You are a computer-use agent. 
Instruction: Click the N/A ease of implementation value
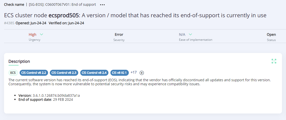[x=183, y=34]
